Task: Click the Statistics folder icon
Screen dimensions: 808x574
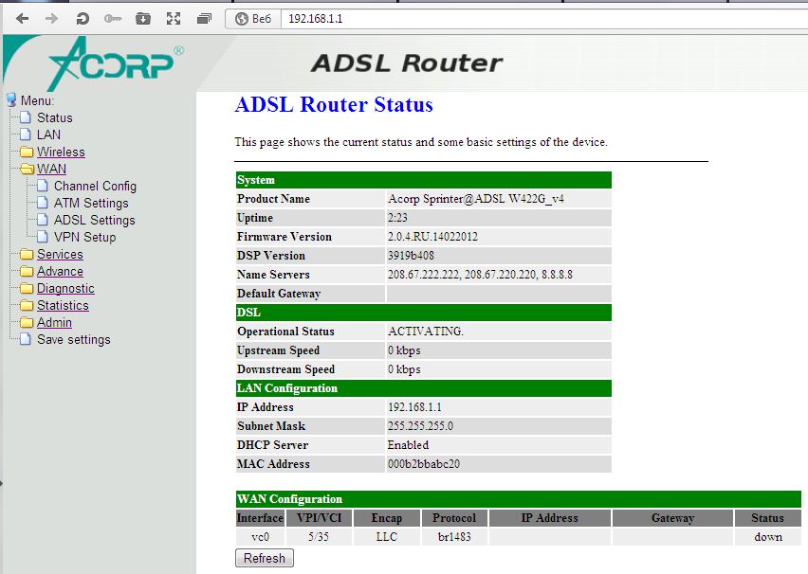Action: pyautogui.click(x=27, y=305)
